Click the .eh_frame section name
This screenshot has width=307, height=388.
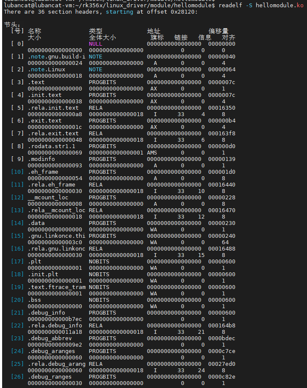click(43, 172)
